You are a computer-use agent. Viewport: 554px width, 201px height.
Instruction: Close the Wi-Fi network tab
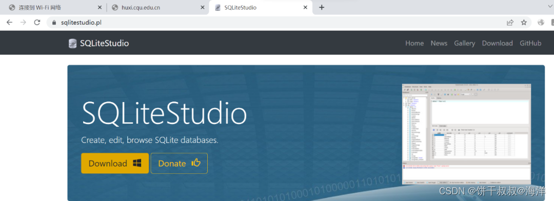tap(100, 7)
